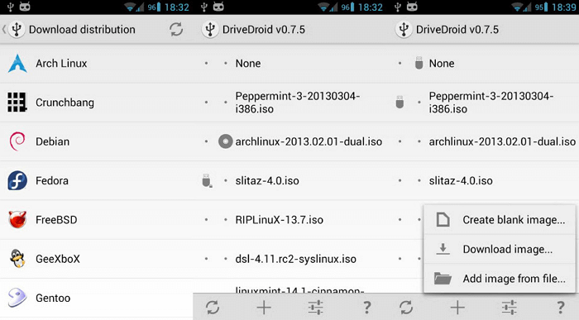Open preferences sliders in middle toolbar
The height and width of the screenshot is (320, 579).
[316, 307]
